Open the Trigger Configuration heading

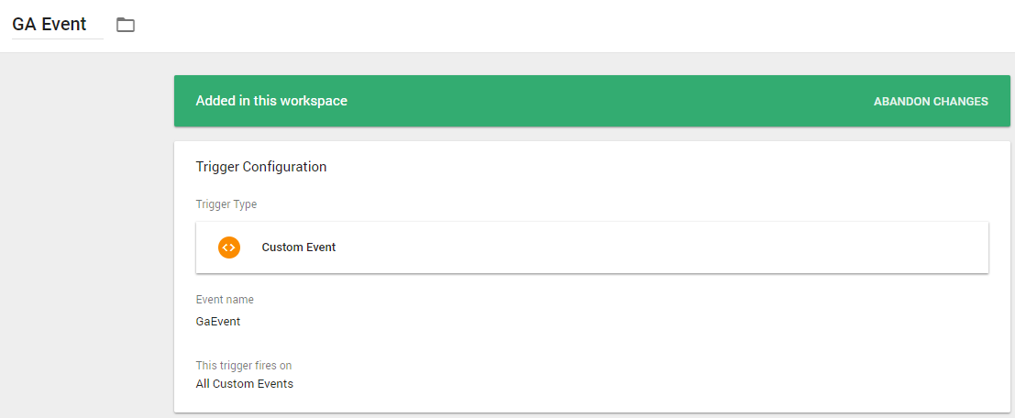click(x=261, y=167)
